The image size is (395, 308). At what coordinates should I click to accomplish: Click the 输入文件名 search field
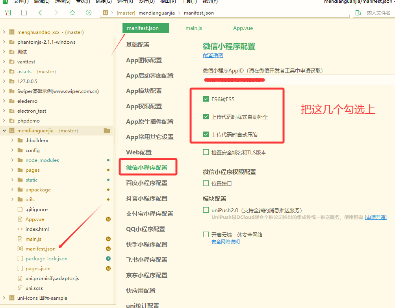(x=378, y=13)
